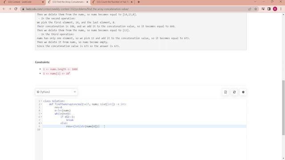
Task: Click empty line 10 in code editor
Action: click(144, 129)
